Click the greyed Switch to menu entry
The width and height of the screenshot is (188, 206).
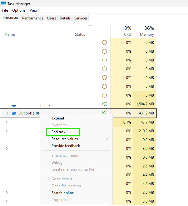coord(59,125)
